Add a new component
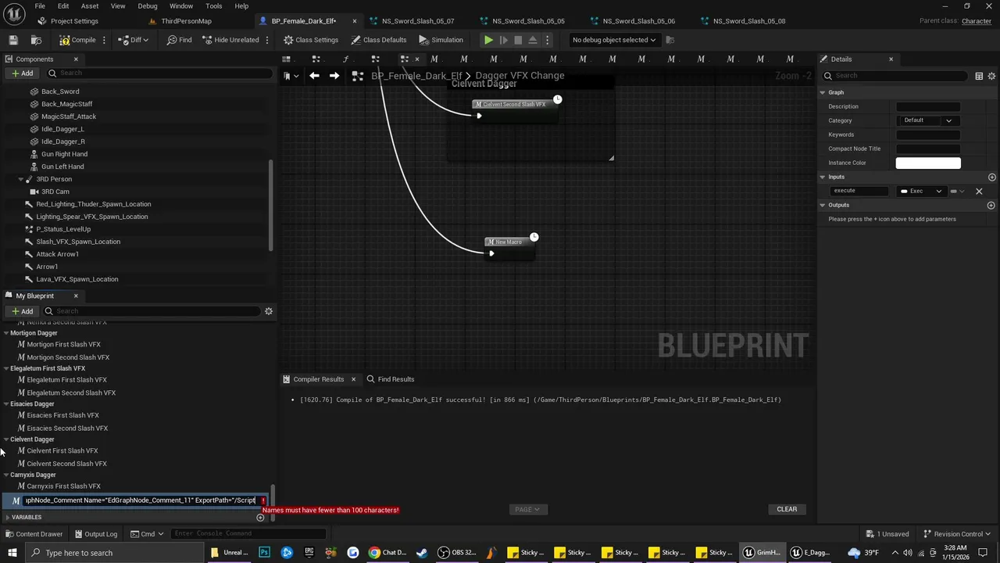This screenshot has width=1000, height=563. click(x=22, y=73)
